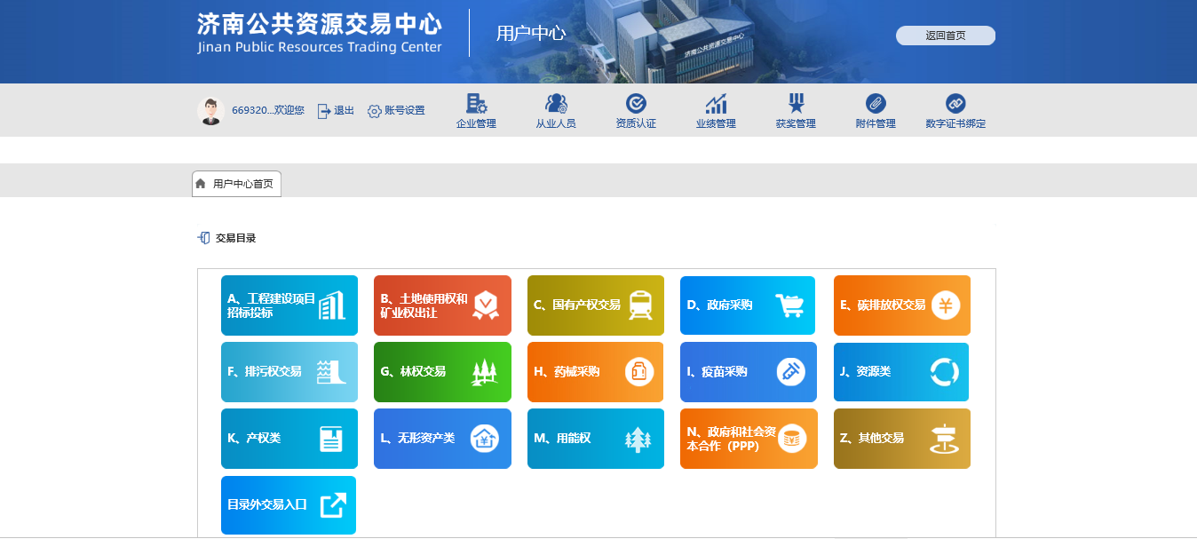Open 目录外交易入口 external entry tile
1197x539 pixels.
(x=289, y=505)
